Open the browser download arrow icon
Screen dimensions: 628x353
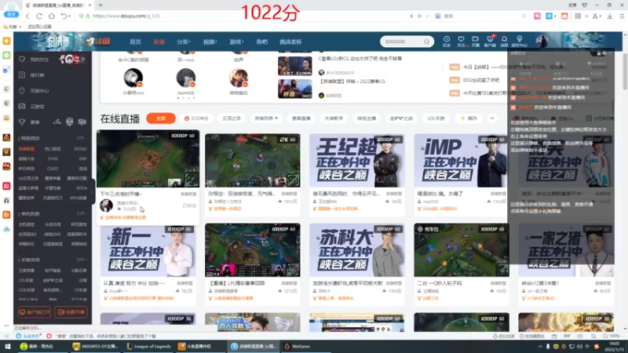tap(610, 16)
